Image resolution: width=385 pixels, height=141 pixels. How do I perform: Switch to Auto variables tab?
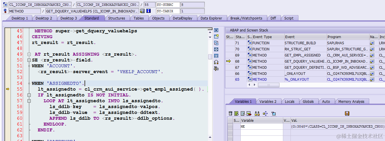[326, 102]
